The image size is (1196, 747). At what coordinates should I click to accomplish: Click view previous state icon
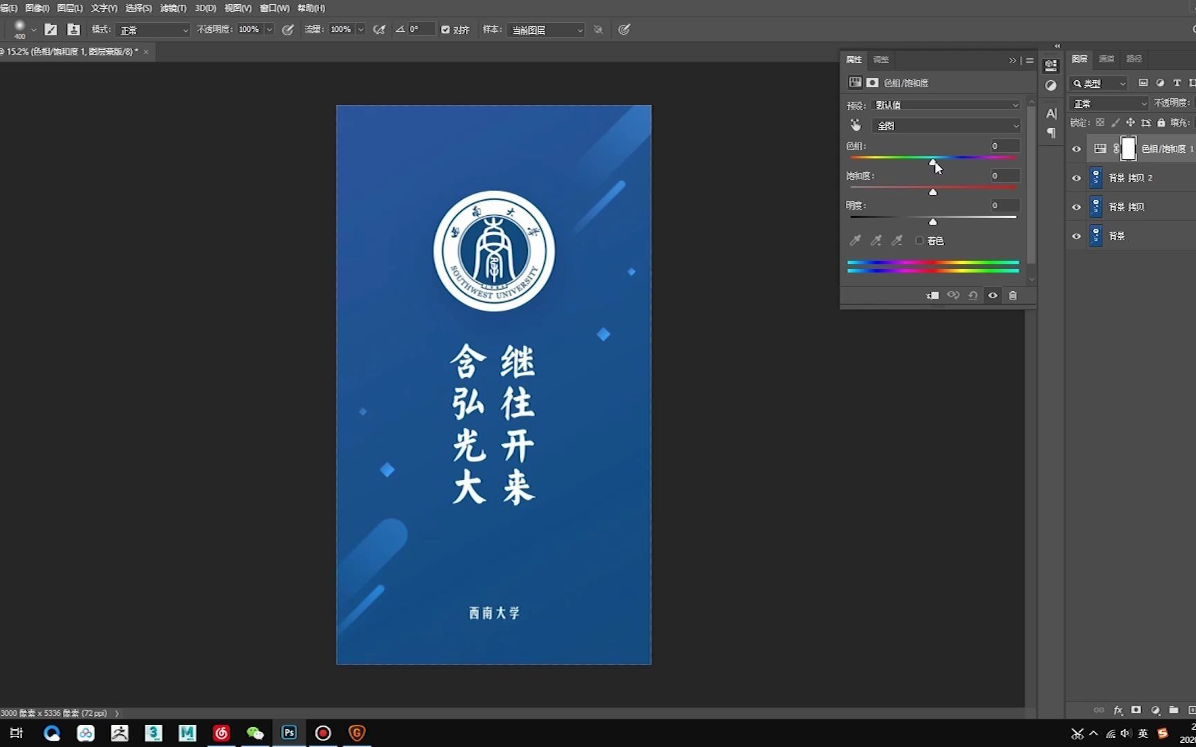[x=953, y=295]
